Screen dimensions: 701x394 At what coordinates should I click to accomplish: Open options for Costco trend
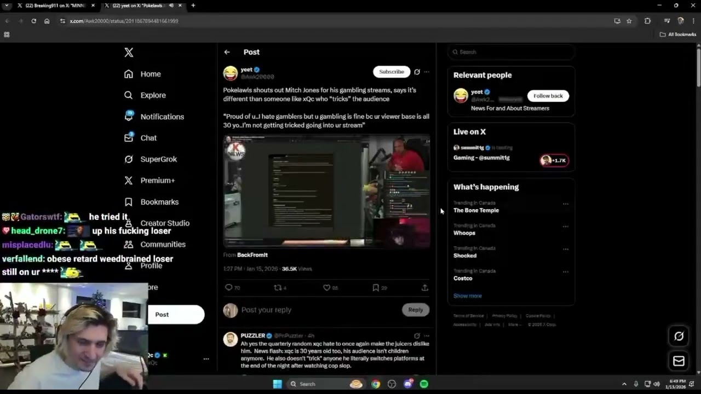pyautogui.click(x=566, y=272)
